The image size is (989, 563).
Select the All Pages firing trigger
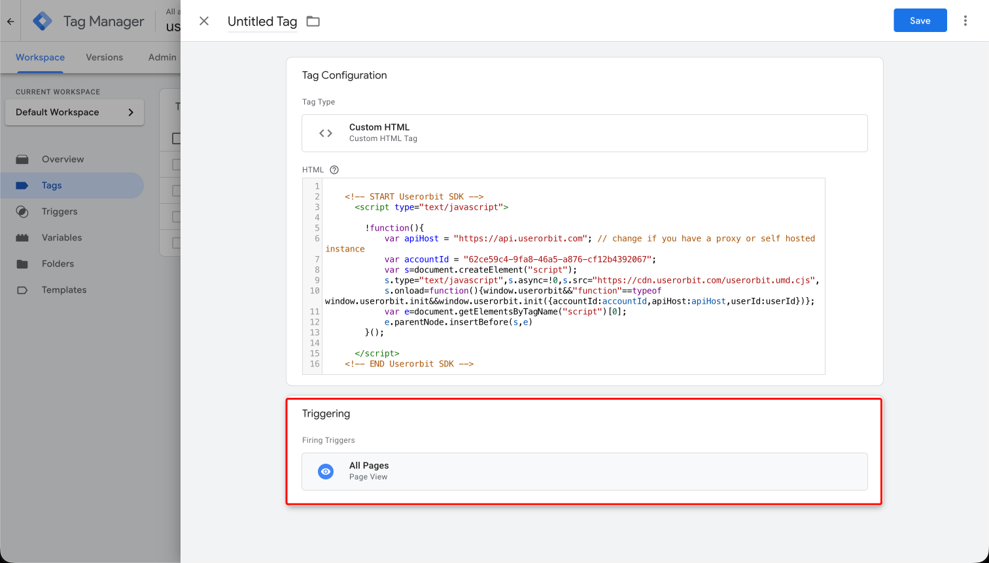[x=585, y=472]
